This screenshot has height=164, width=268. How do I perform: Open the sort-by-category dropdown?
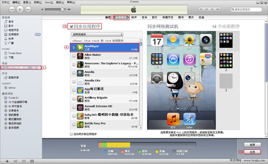point(97,34)
